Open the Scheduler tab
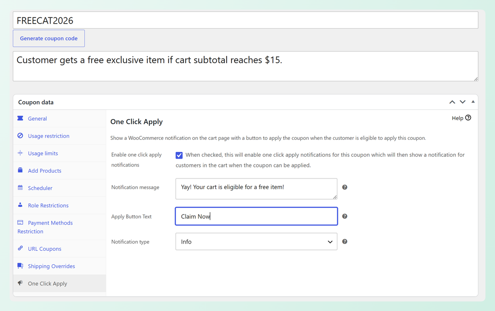495x311 pixels. [x=59, y=188]
